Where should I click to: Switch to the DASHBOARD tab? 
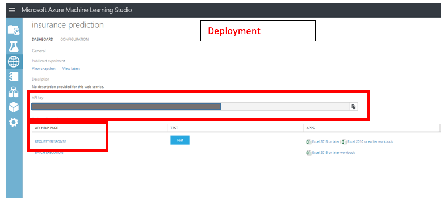tap(43, 39)
